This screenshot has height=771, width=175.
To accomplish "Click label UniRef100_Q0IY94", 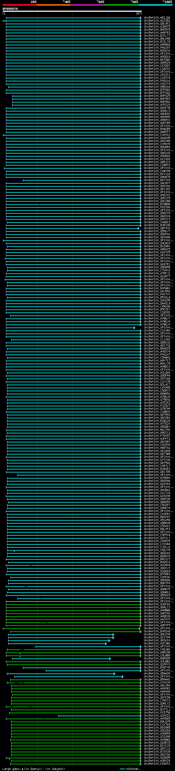I will pos(157,638).
